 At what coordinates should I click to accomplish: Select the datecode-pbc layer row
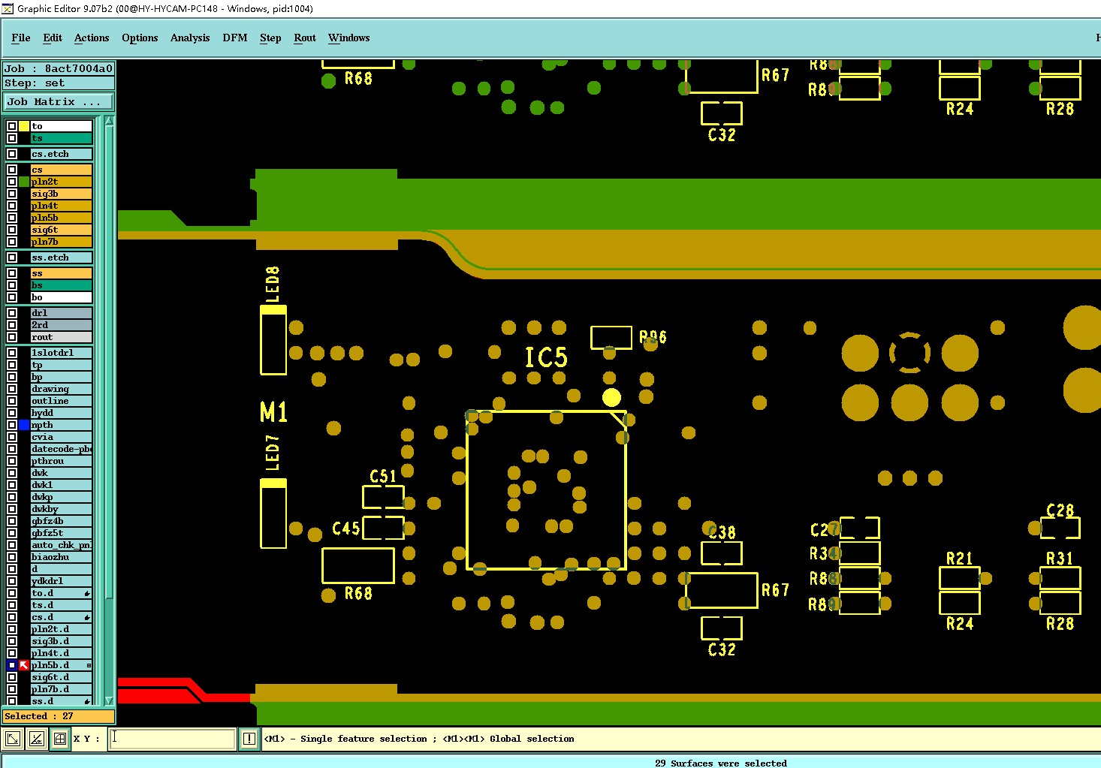[62, 449]
